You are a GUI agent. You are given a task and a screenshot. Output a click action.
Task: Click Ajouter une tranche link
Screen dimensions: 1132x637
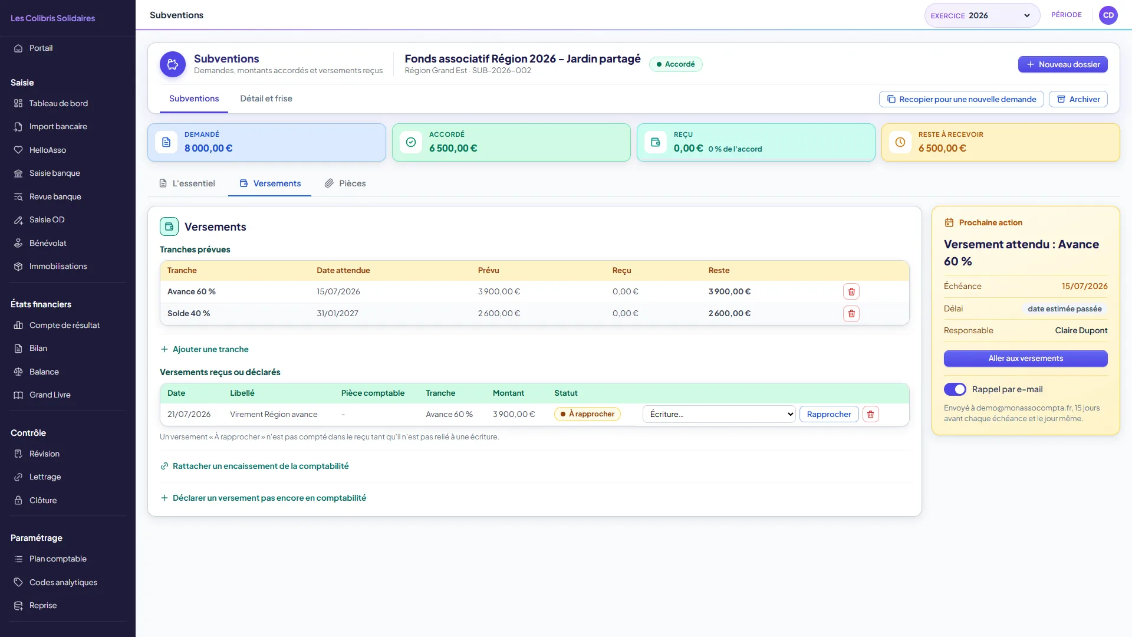(x=205, y=350)
